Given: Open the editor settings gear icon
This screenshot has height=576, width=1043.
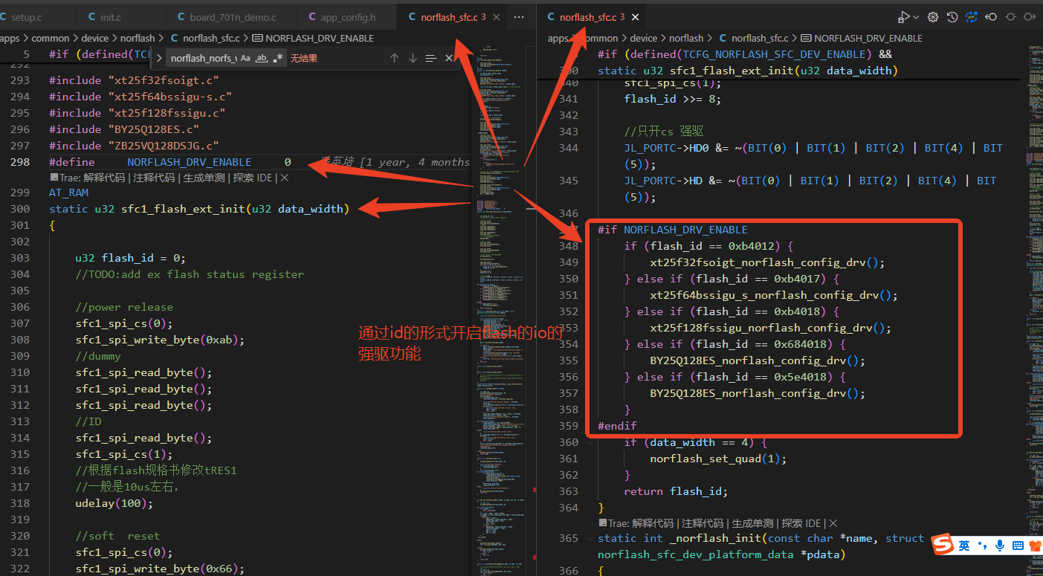Looking at the screenshot, I should click(x=933, y=16).
